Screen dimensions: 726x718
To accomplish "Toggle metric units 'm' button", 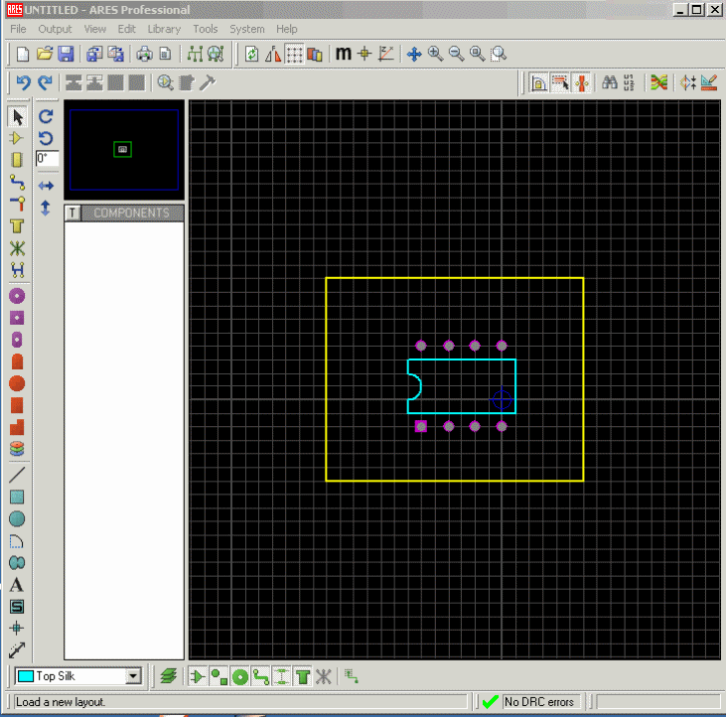I will 343,54.
